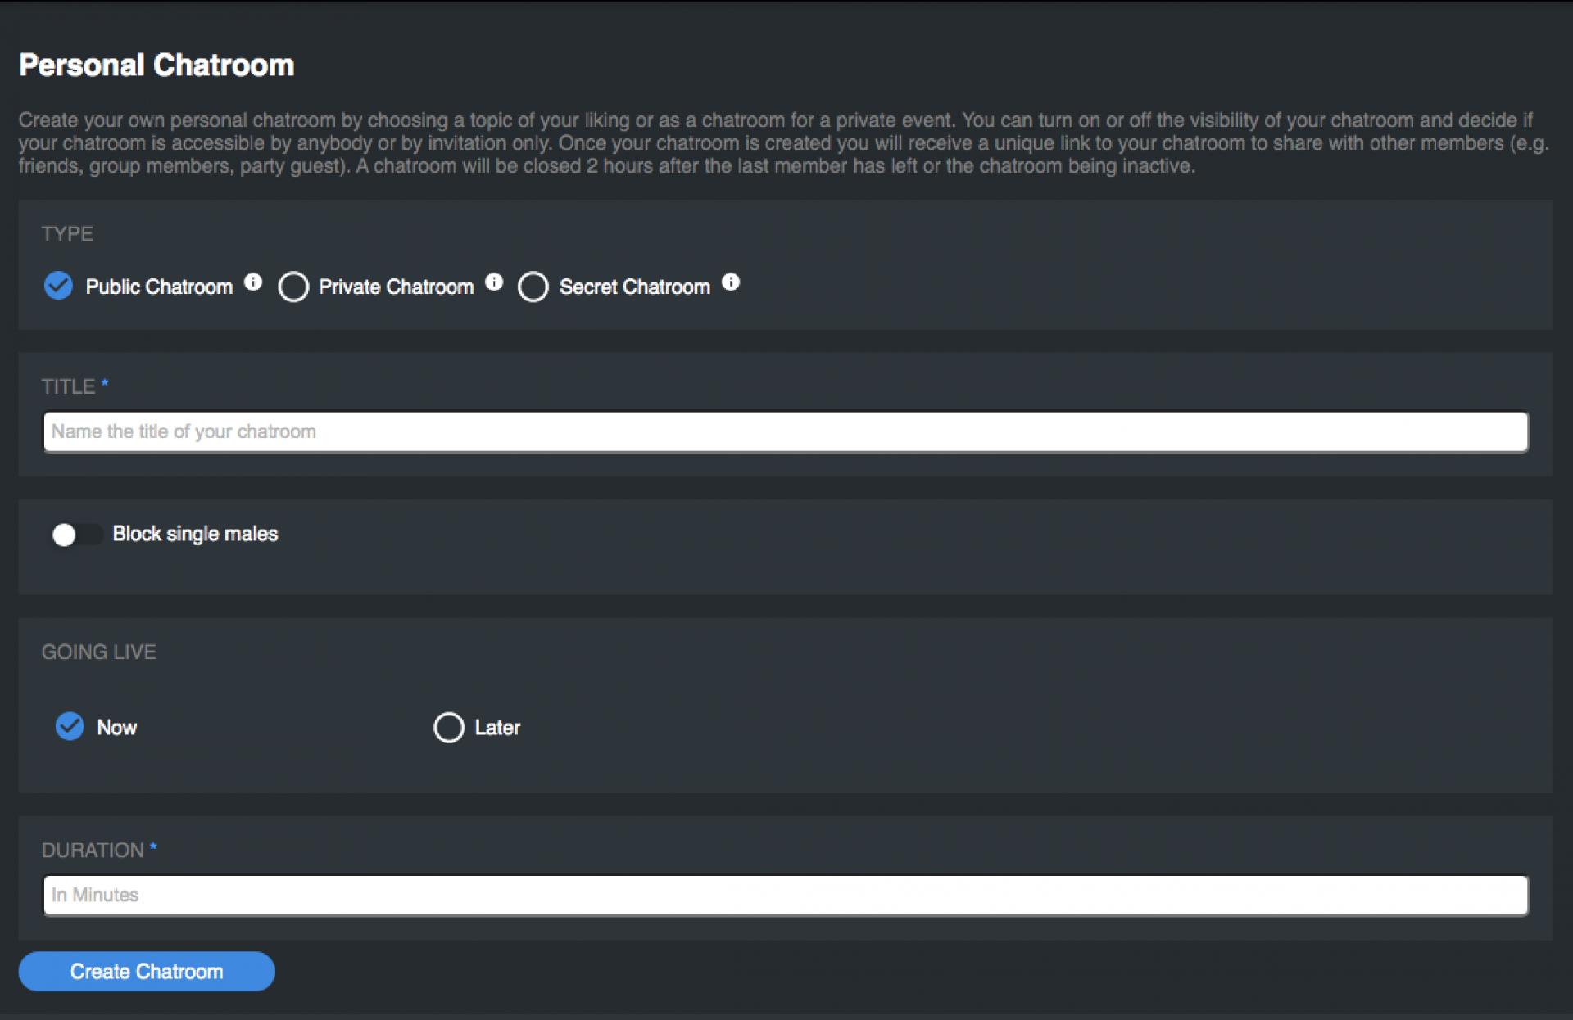Viewport: 1573px width, 1020px height.
Task: Click the blue checkmark beside Public Chatroom
Action: coord(58,286)
